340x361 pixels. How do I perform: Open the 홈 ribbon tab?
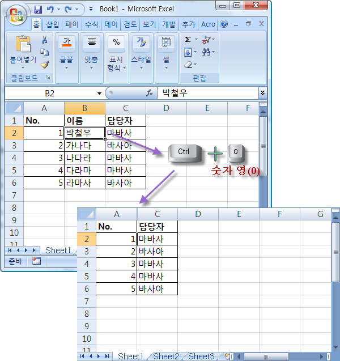[x=36, y=24]
